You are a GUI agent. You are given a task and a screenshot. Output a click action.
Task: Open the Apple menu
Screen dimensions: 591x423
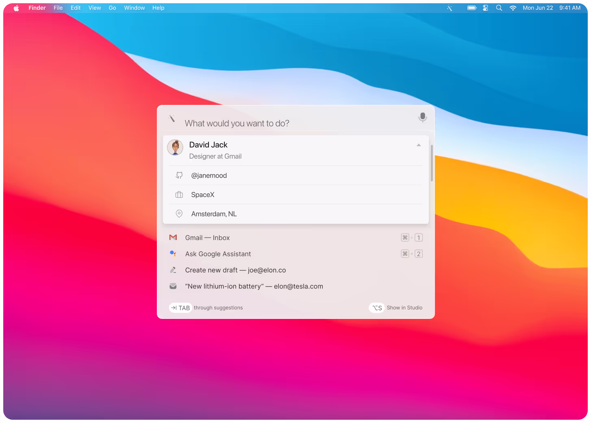pyautogui.click(x=16, y=8)
